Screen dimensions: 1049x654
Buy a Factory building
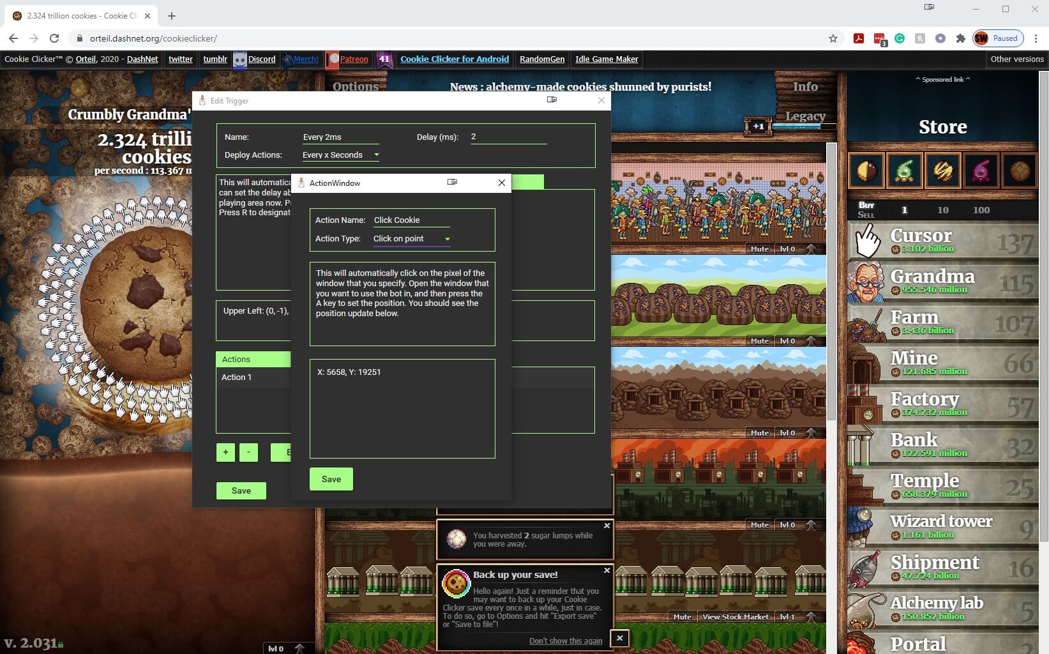coord(943,404)
